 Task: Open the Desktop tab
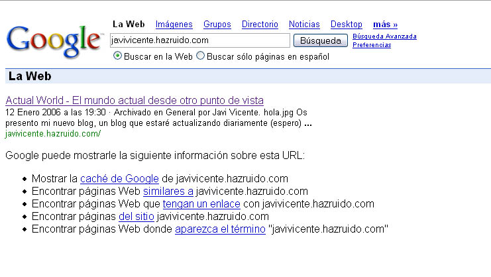pos(347,25)
